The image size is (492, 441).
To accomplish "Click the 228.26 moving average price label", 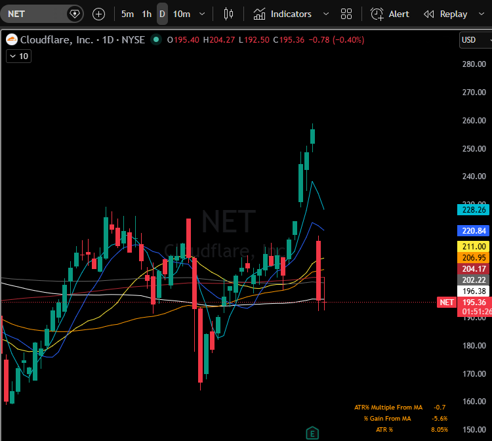I will [x=474, y=209].
